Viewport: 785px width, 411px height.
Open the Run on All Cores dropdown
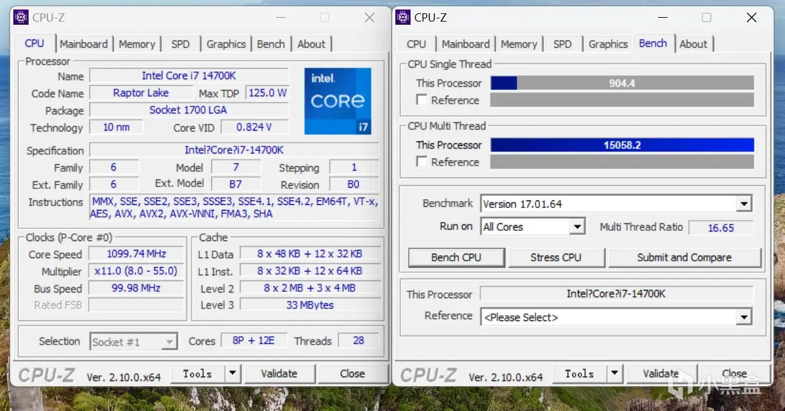(x=577, y=227)
